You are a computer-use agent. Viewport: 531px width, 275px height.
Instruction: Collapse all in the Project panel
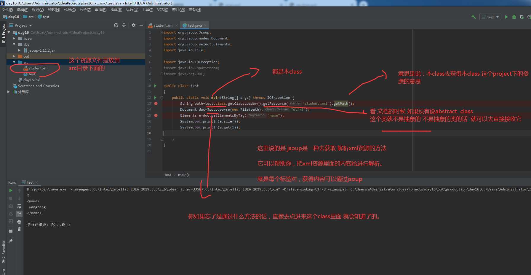124,25
